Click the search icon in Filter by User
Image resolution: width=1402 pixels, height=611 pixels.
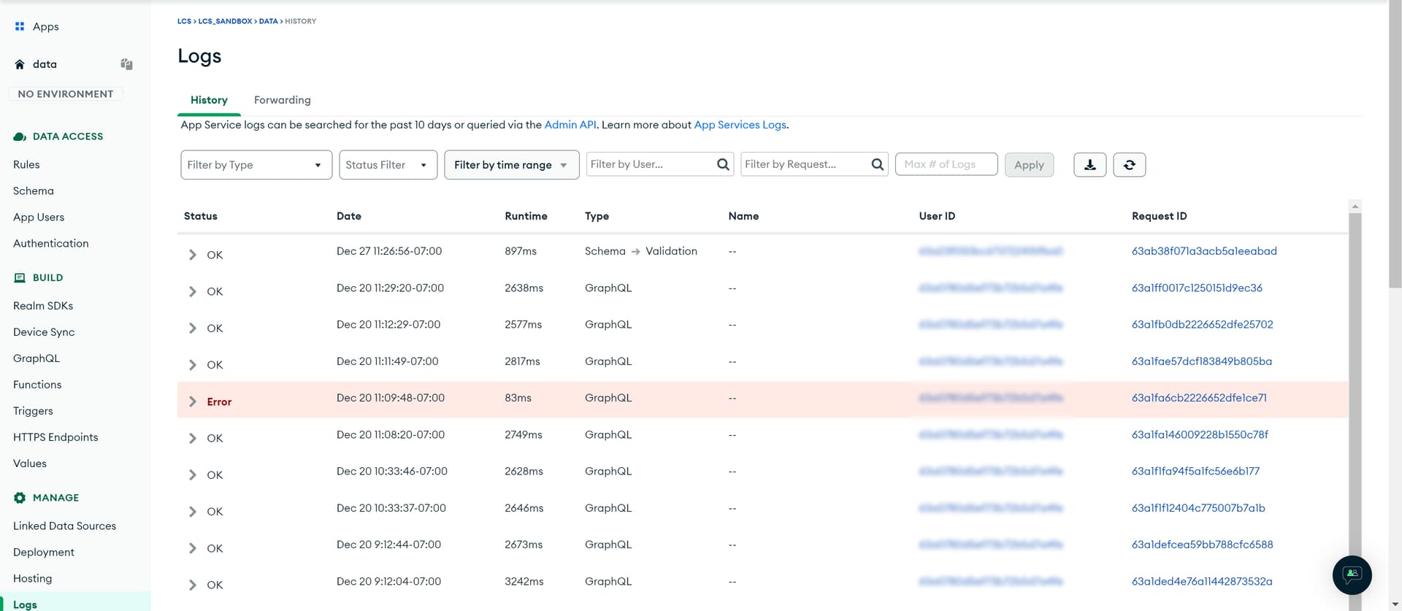(x=723, y=164)
